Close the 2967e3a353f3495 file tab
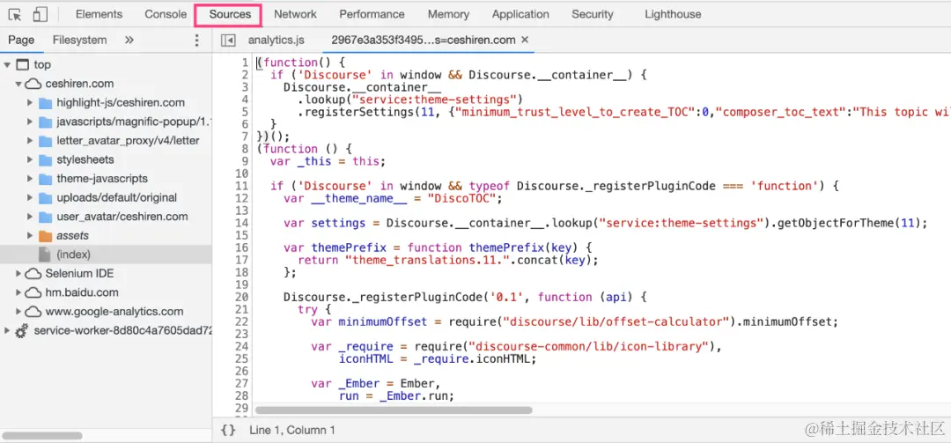 [525, 40]
